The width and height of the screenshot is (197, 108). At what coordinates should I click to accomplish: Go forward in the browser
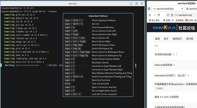click(x=154, y=15)
